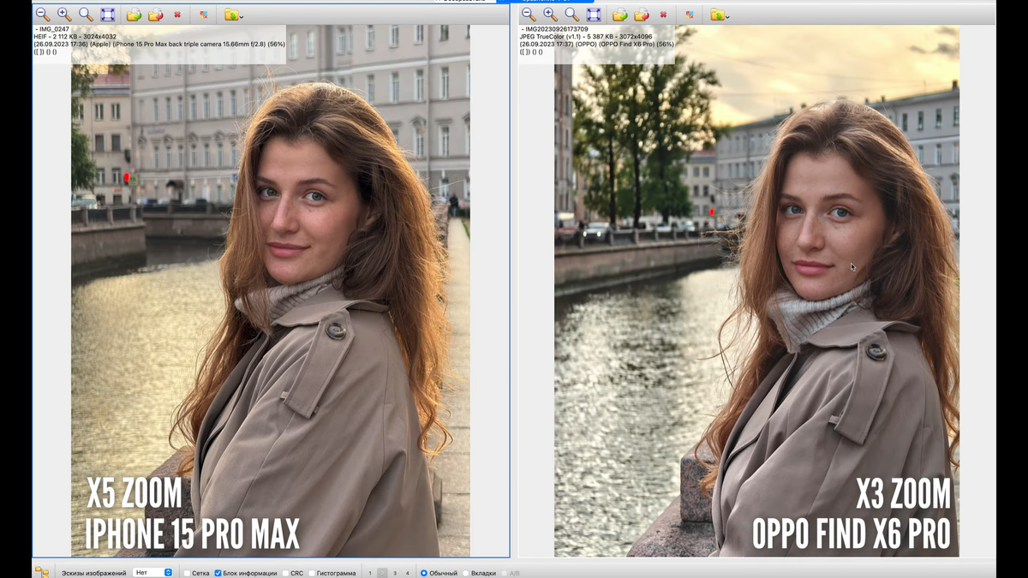Click the IMG20230926173709 file name text
The width and height of the screenshot is (1028, 578).
click(557, 29)
